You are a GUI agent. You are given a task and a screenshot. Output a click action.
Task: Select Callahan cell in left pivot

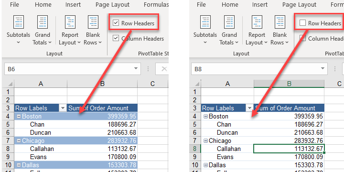[x=41, y=149]
